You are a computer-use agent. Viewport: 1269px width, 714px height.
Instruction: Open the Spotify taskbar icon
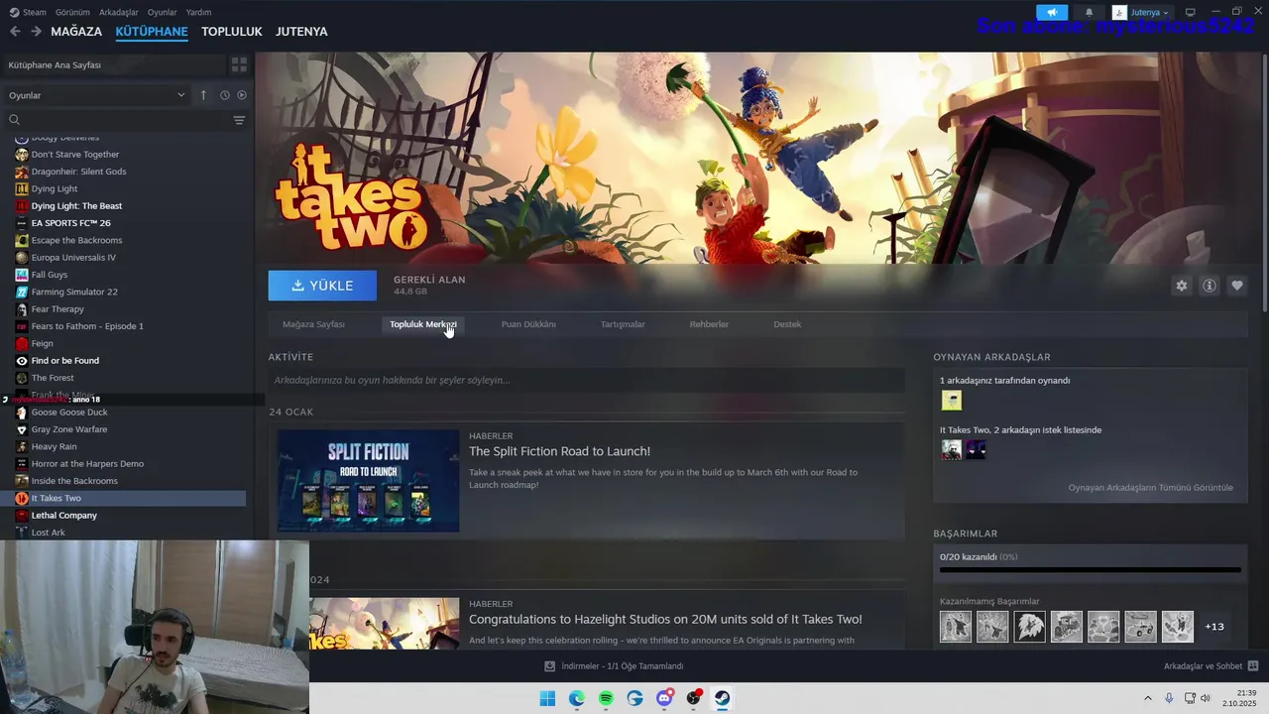606,698
